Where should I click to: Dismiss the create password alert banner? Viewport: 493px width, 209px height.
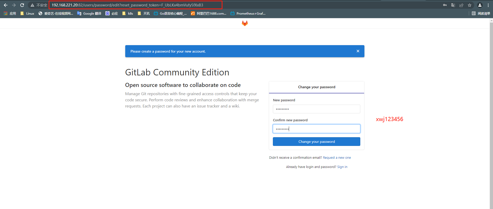[x=358, y=51]
